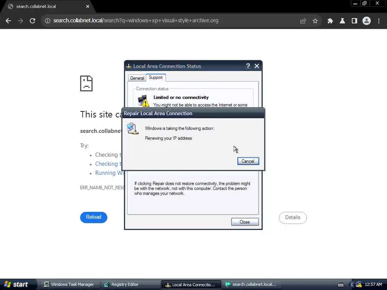Switch to the General tab in Connection Status
The image size is (387, 290).
tap(137, 78)
